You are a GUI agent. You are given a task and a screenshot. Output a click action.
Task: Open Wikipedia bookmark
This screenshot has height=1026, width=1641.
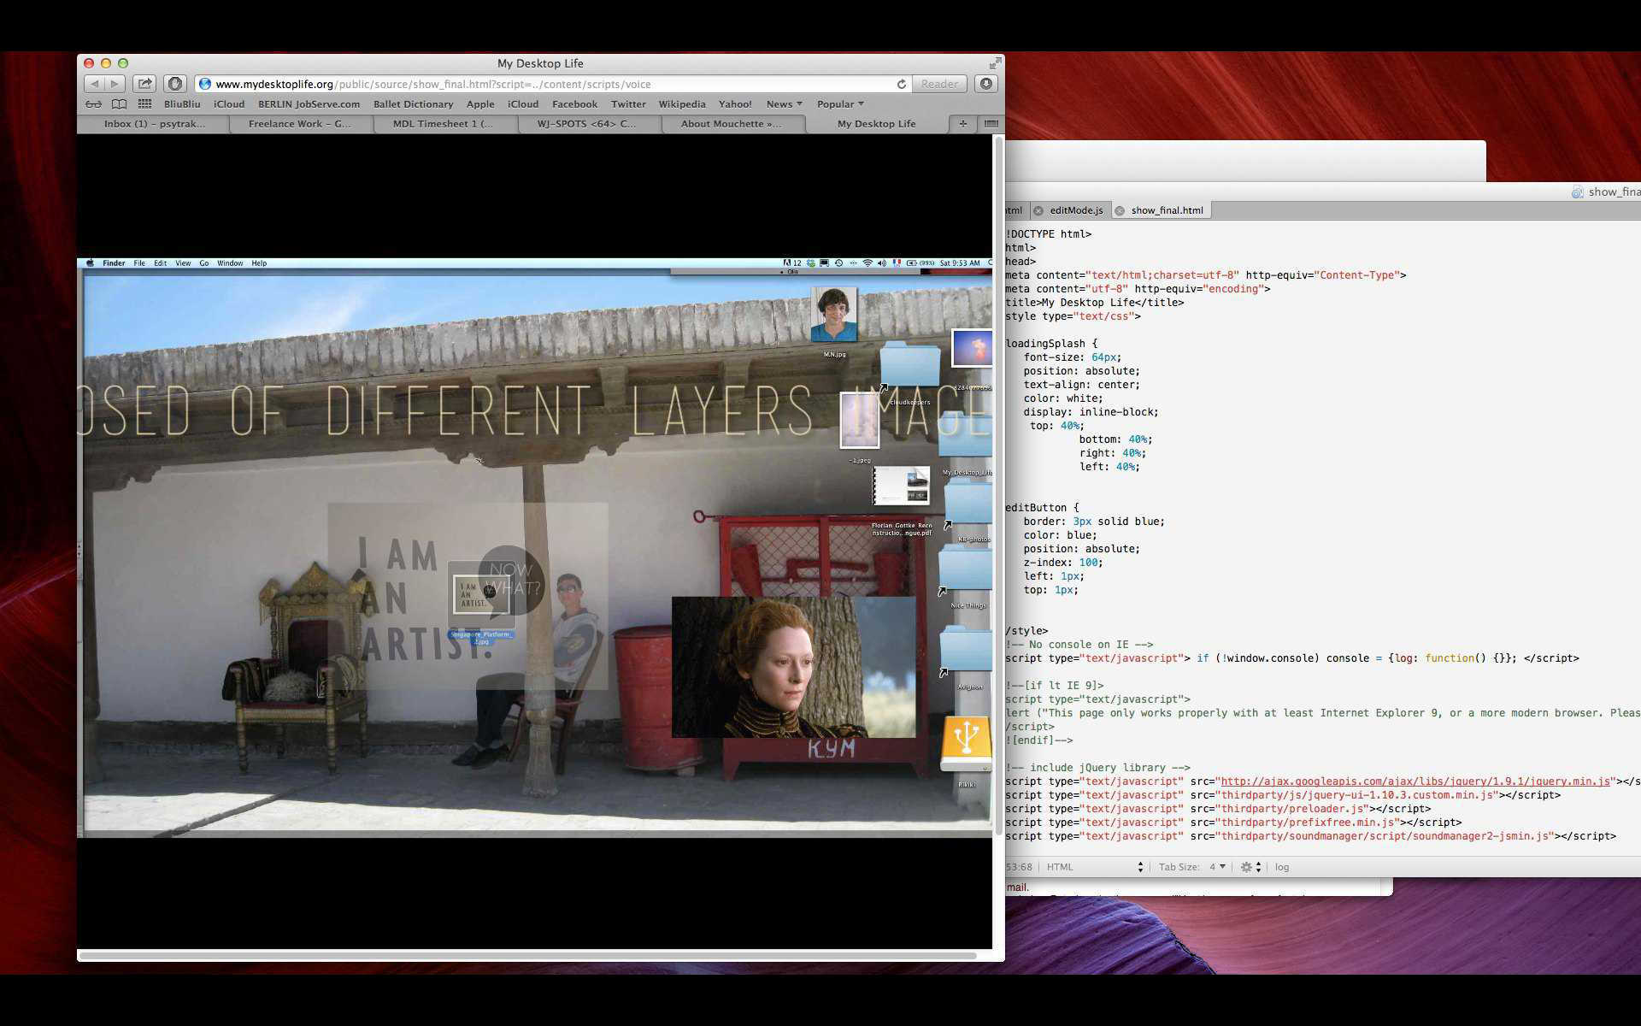(x=682, y=104)
